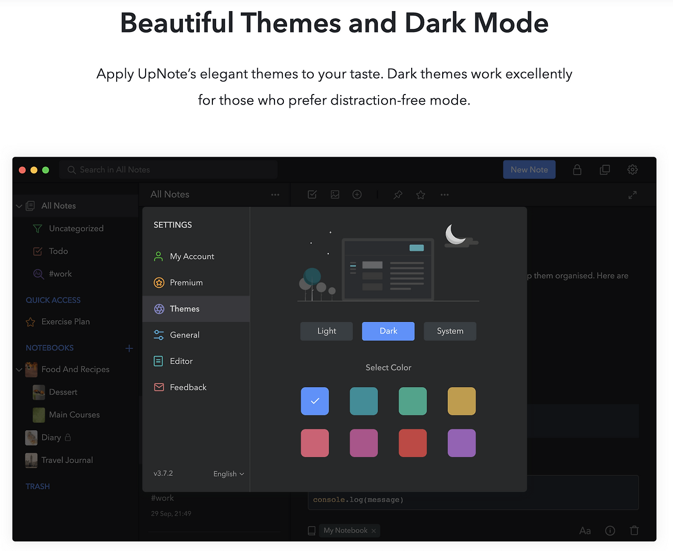Open the Dessert notebook

point(76,392)
